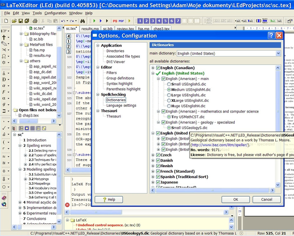Switch to the results.mp tab
Screen dimensions: 294x236
click(x=90, y=29)
